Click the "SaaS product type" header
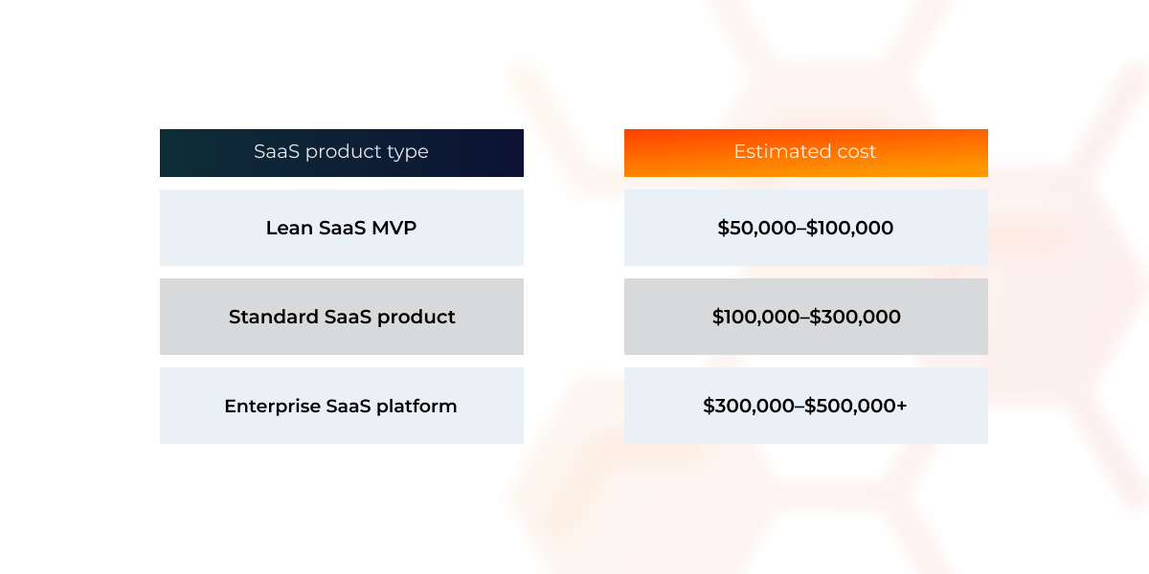Image resolution: width=1149 pixels, height=574 pixels. [341, 152]
